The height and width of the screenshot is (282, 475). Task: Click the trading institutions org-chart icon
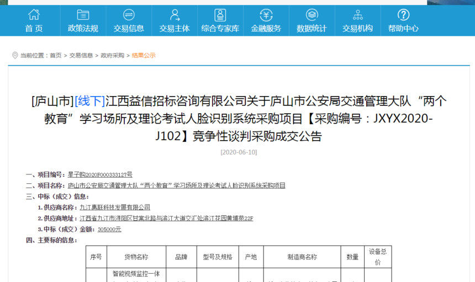tap(358, 14)
